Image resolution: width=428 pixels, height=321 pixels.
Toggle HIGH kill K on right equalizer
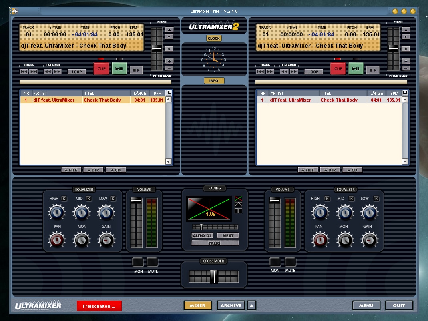(327, 199)
